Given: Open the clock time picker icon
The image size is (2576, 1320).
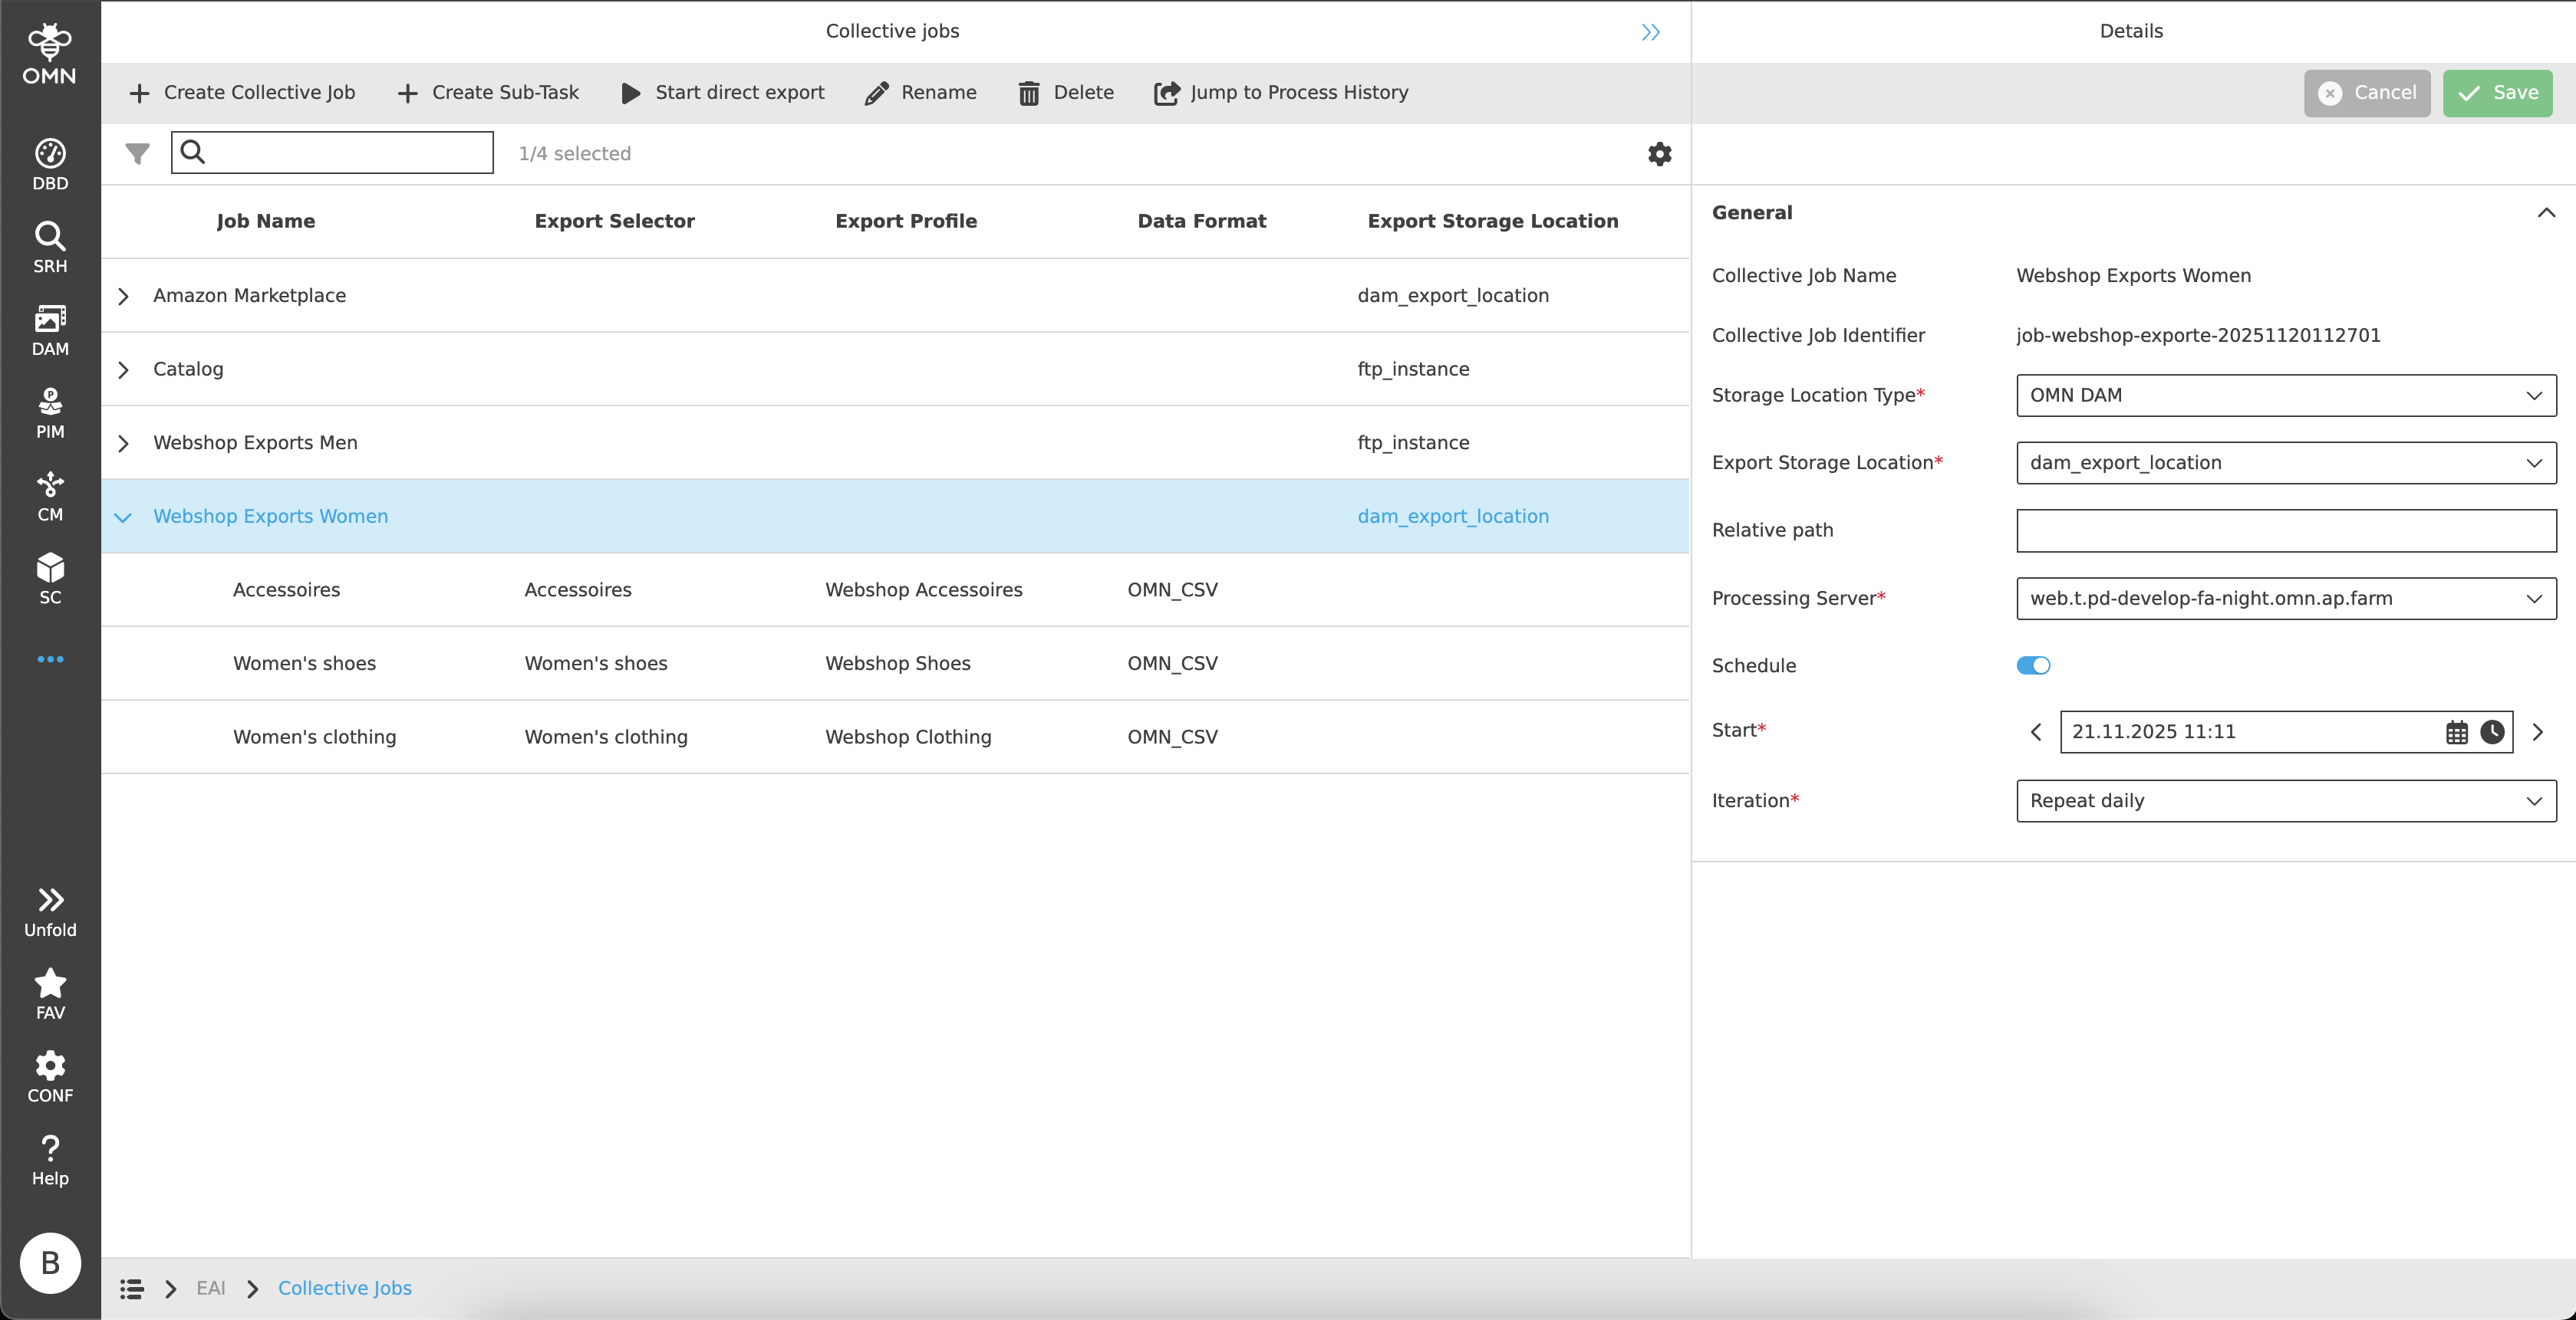Looking at the screenshot, I should click(2492, 733).
